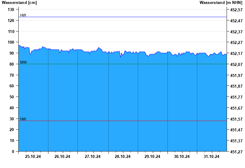Click the 100 tick on left axis
The width and height of the screenshot is (245, 168).
point(11,42)
